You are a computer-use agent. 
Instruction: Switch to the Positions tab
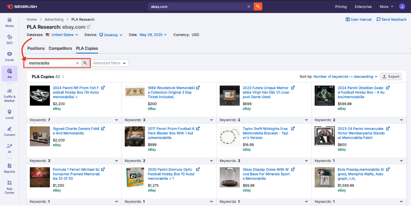click(x=36, y=48)
